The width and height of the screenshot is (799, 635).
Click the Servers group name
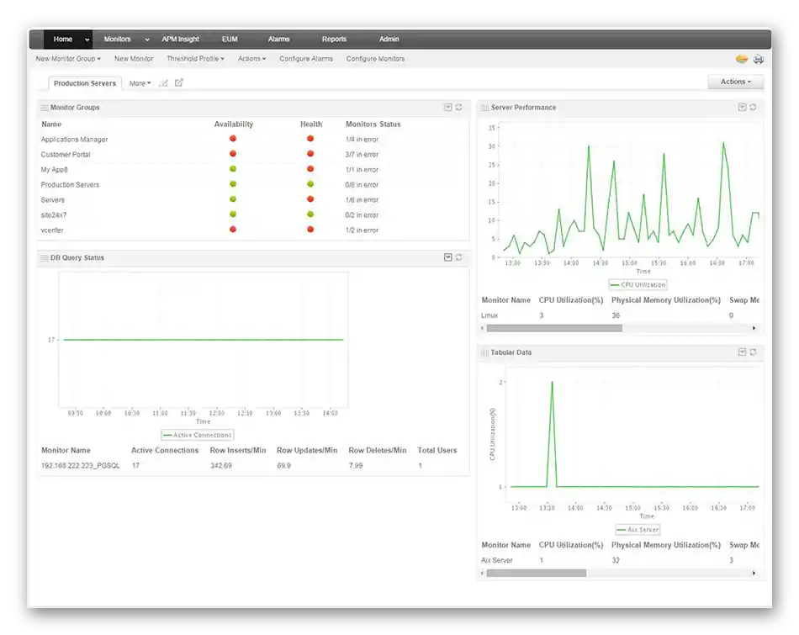tap(52, 200)
